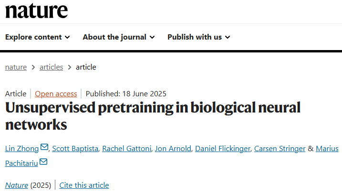Go to the nature breadcrumb link
The width and height of the screenshot is (342, 194).
[x=16, y=67]
